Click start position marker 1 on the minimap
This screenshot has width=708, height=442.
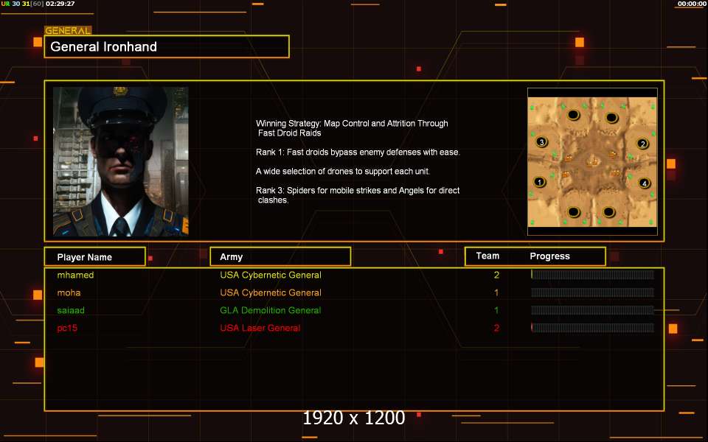539,182
